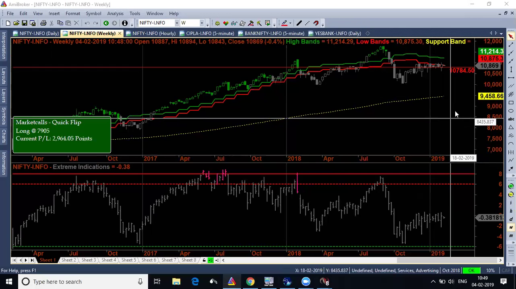The width and height of the screenshot is (516, 289).
Task: Select the Zig-zag line tool
Action: click(511, 160)
